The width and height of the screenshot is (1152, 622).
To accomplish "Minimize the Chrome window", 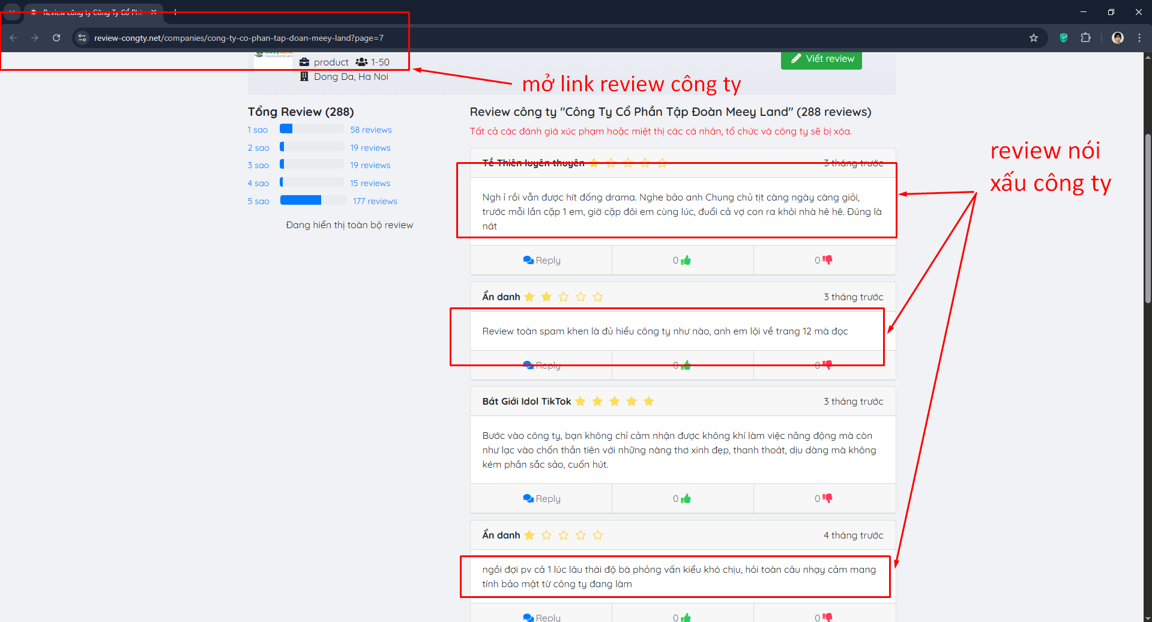I will pyautogui.click(x=1084, y=12).
